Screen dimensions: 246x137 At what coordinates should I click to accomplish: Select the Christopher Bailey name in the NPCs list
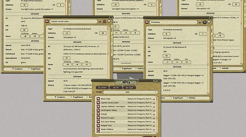click(109, 110)
